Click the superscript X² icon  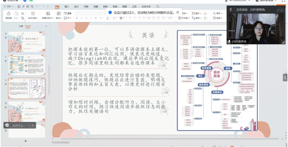click(101, 18)
